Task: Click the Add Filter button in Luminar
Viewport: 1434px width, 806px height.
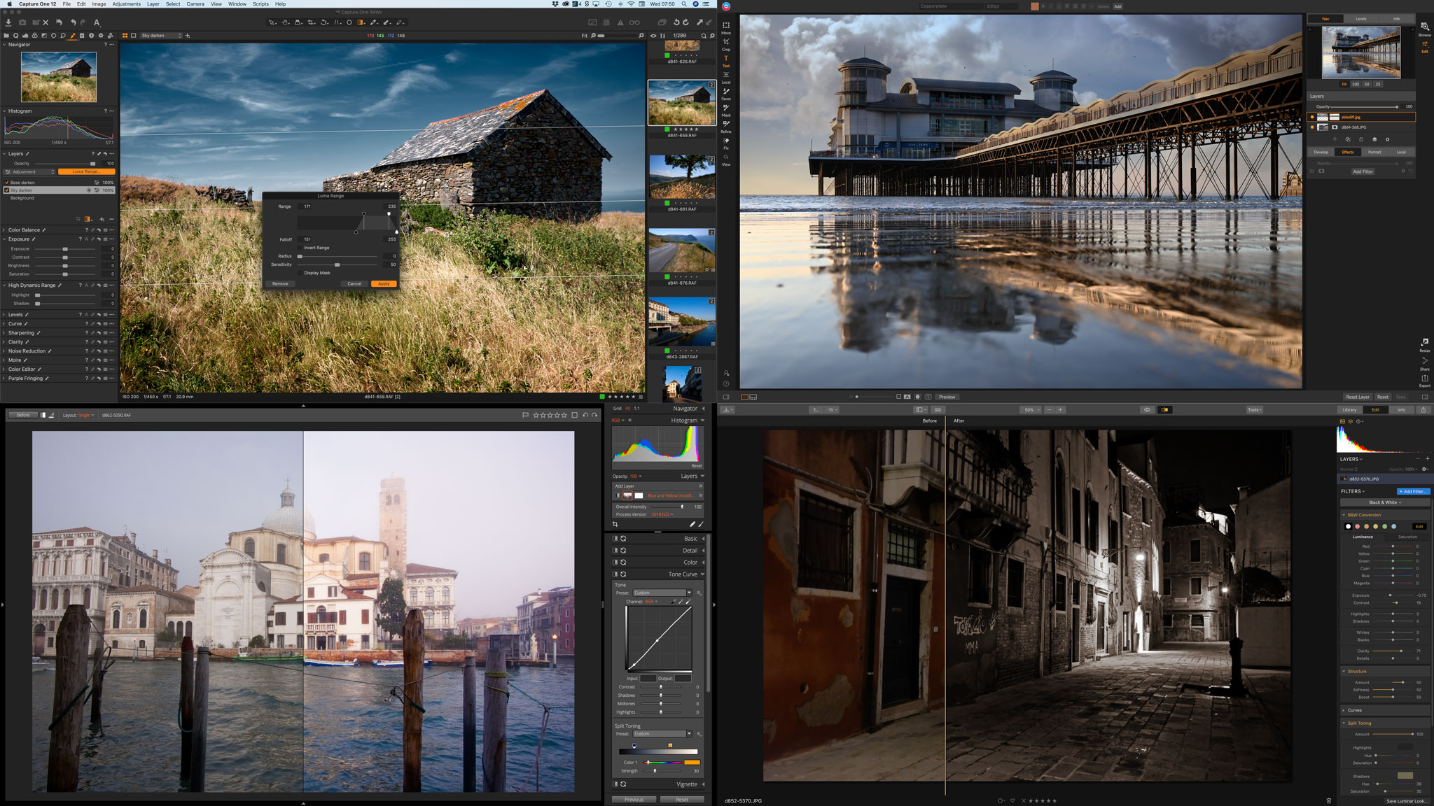Action: point(1412,491)
